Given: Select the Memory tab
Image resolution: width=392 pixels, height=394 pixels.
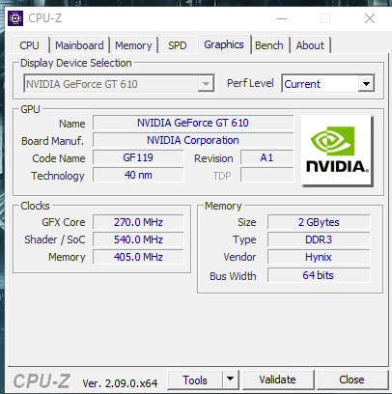Looking at the screenshot, I should (133, 45).
